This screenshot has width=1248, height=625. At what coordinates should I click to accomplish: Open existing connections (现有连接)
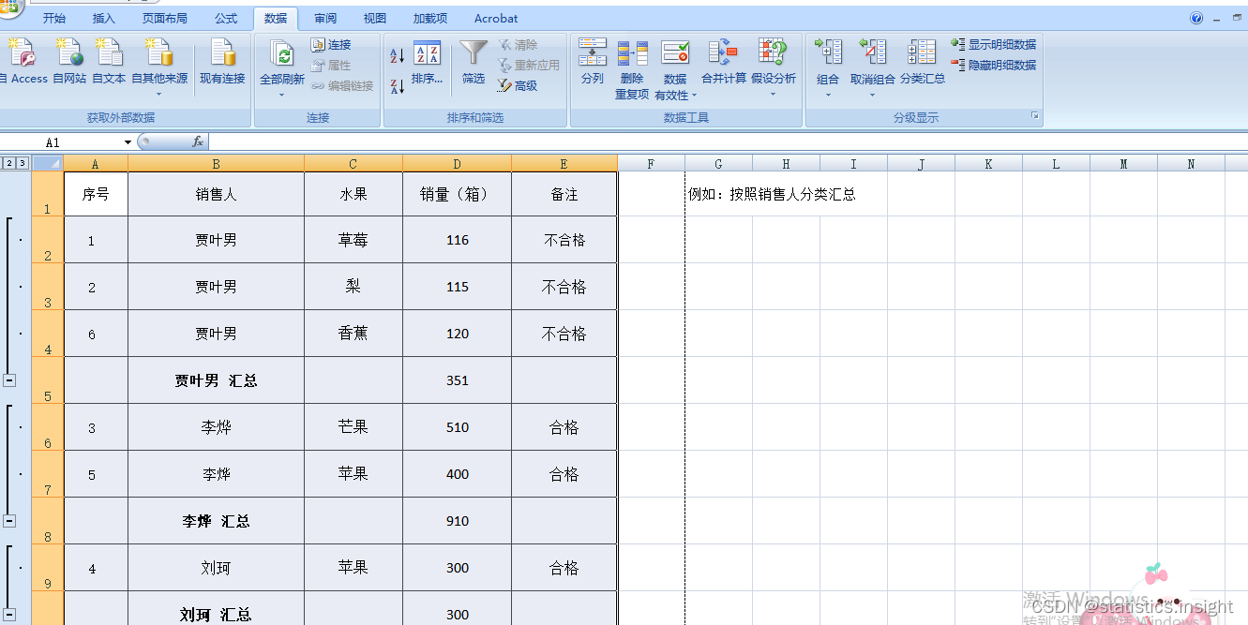coord(222,62)
